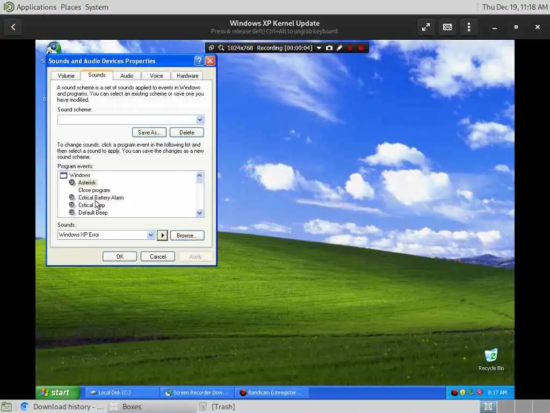The image size is (550, 413).
Task: Select the Default Beep event
Action: pyautogui.click(x=93, y=212)
